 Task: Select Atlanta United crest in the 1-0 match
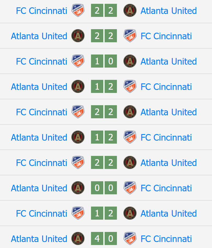pos(130,61)
